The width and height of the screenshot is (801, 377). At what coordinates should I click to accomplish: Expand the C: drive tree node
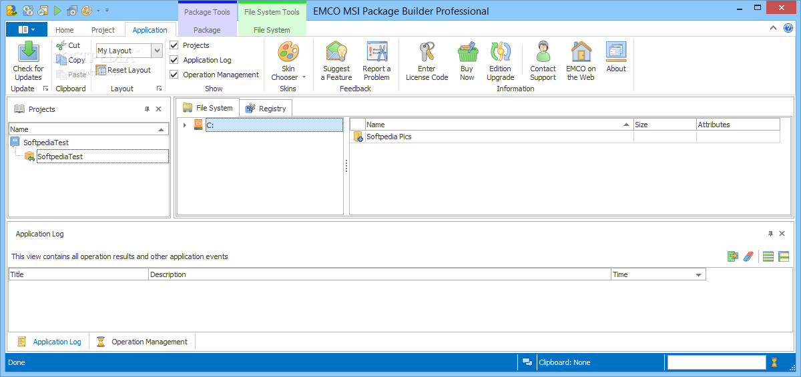tap(185, 125)
